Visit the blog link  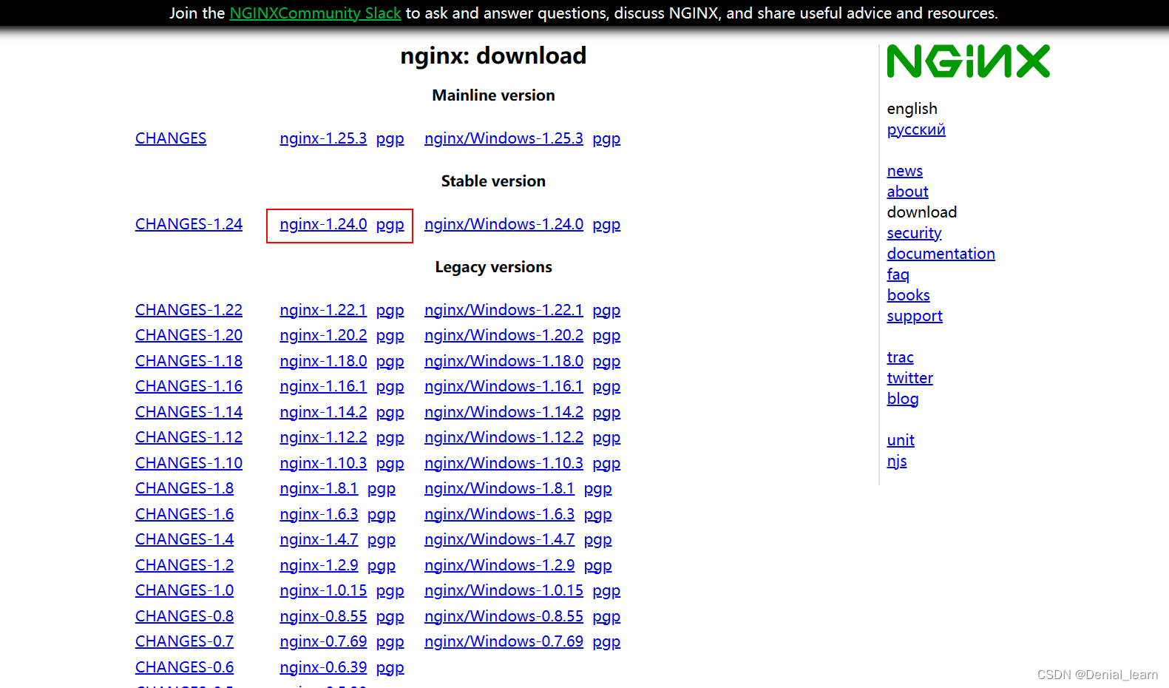(902, 399)
